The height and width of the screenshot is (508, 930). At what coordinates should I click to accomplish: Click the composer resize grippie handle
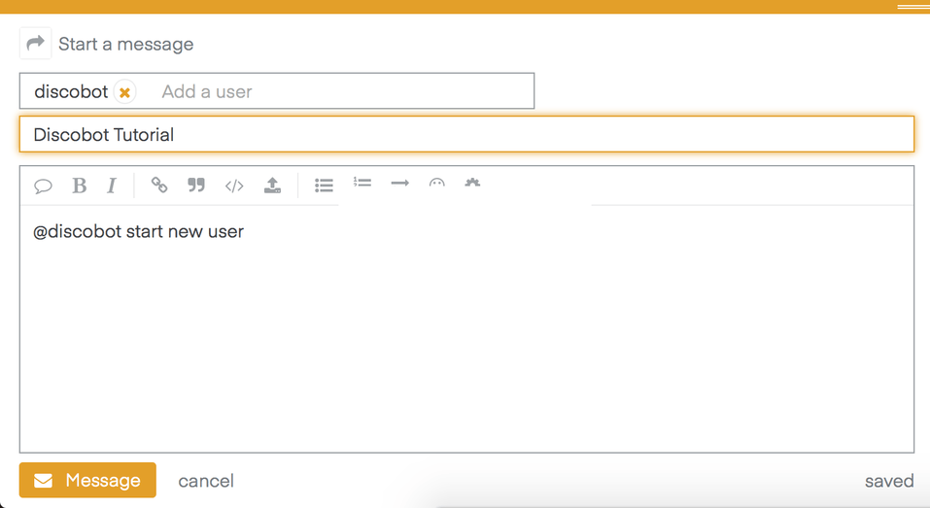(x=913, y=7)
